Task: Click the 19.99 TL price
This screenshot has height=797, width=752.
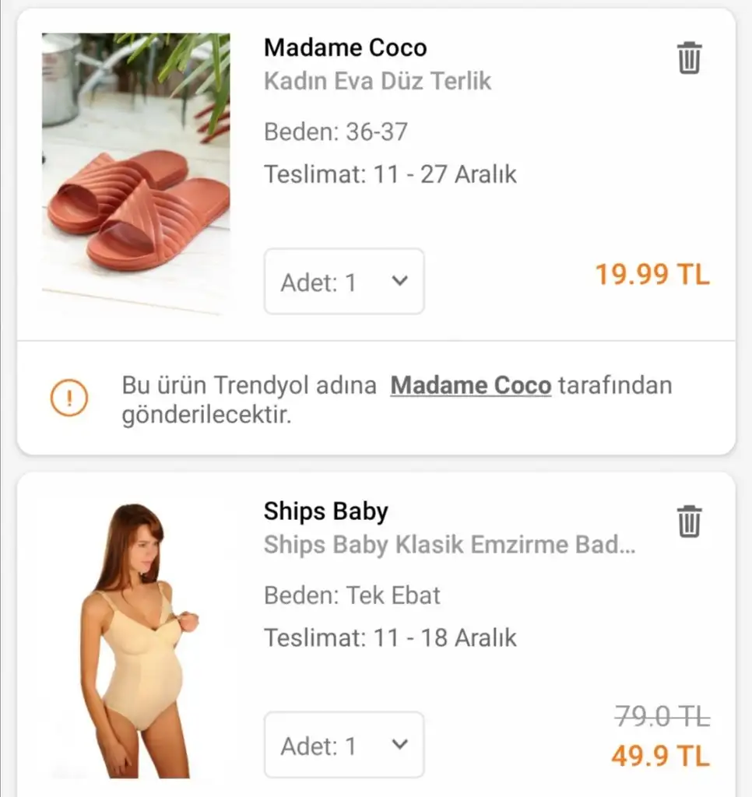Action: (x=652, y=274)
